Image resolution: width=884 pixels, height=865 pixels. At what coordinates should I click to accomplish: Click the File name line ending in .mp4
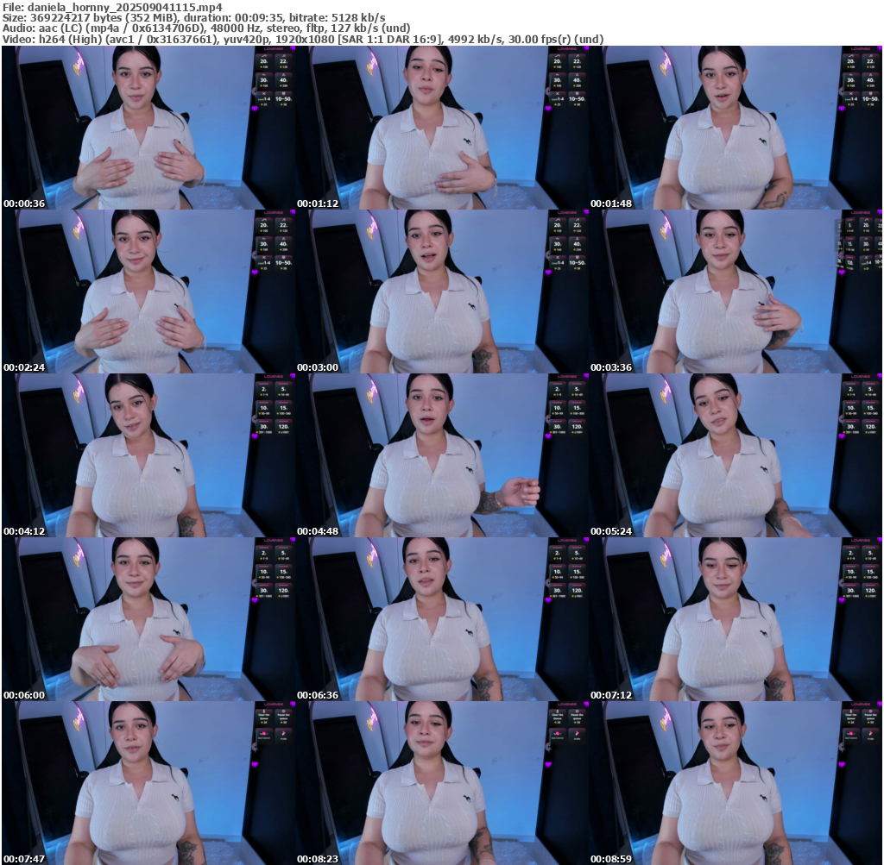point(113,7)
